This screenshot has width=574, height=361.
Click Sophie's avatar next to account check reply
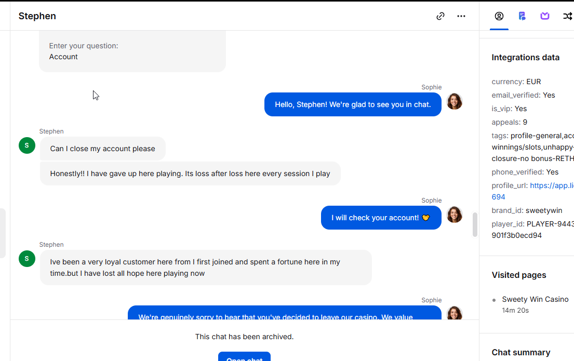click(455, 215)
